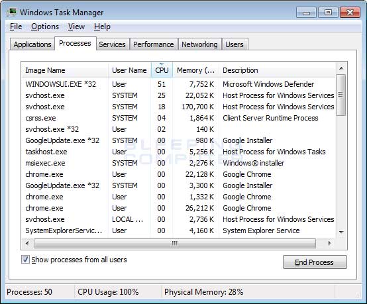
Task: Select GoogleUpdate.exe *32 with 980 K memory
Action: (x=179, y=140)
